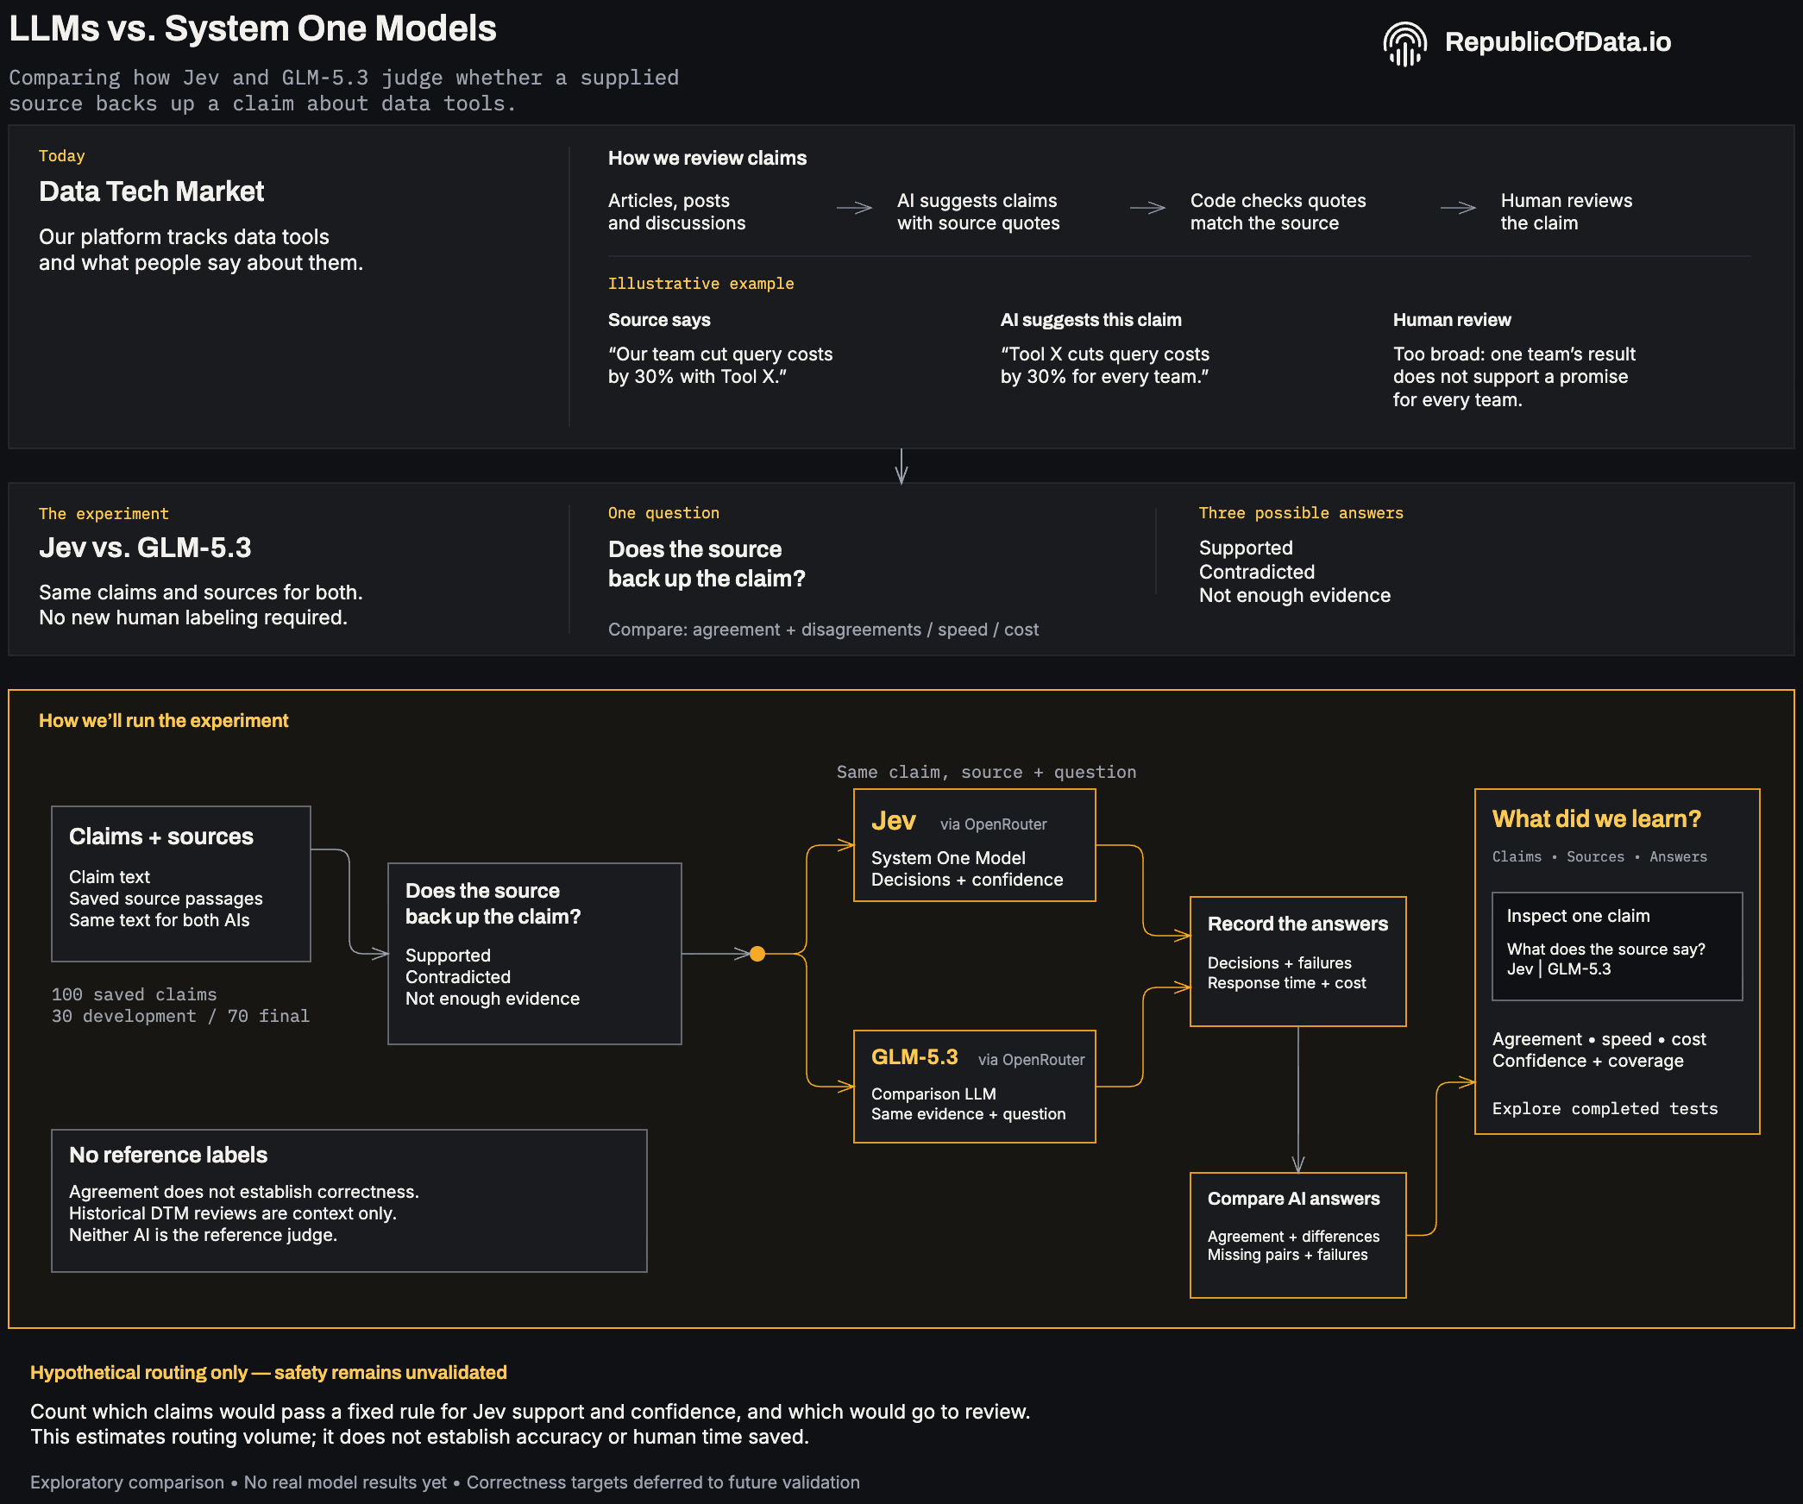Click the 'Three possible answers' label
1803x1504 pixels.
1301,512
